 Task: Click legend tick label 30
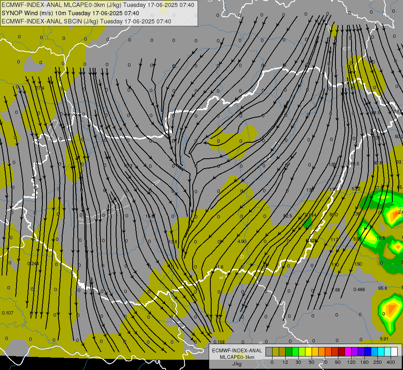tap(298, 362)
